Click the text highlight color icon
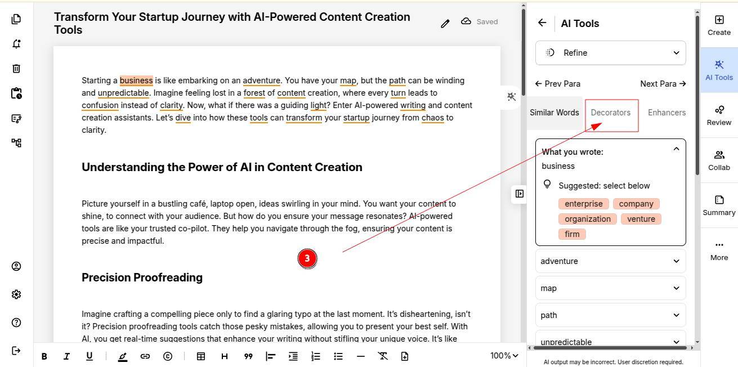738x367 pixels. 123,356
